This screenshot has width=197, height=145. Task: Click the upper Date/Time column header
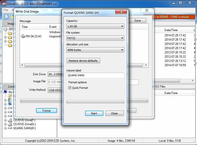tap(177, 30)
